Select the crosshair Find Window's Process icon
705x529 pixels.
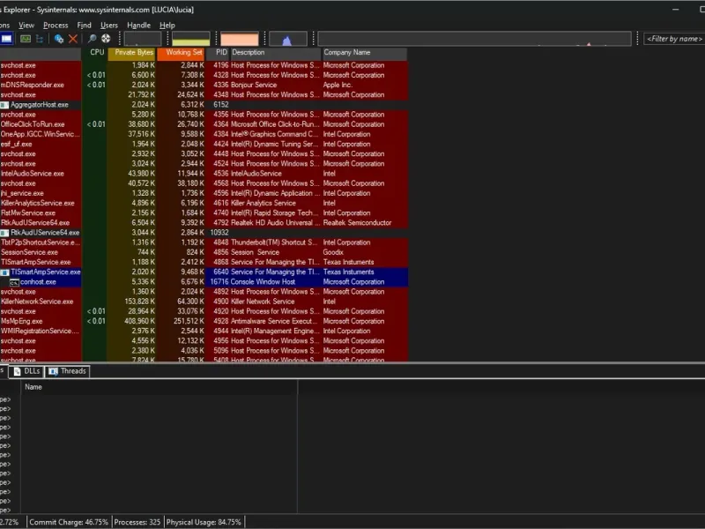[x=106, y=39]
